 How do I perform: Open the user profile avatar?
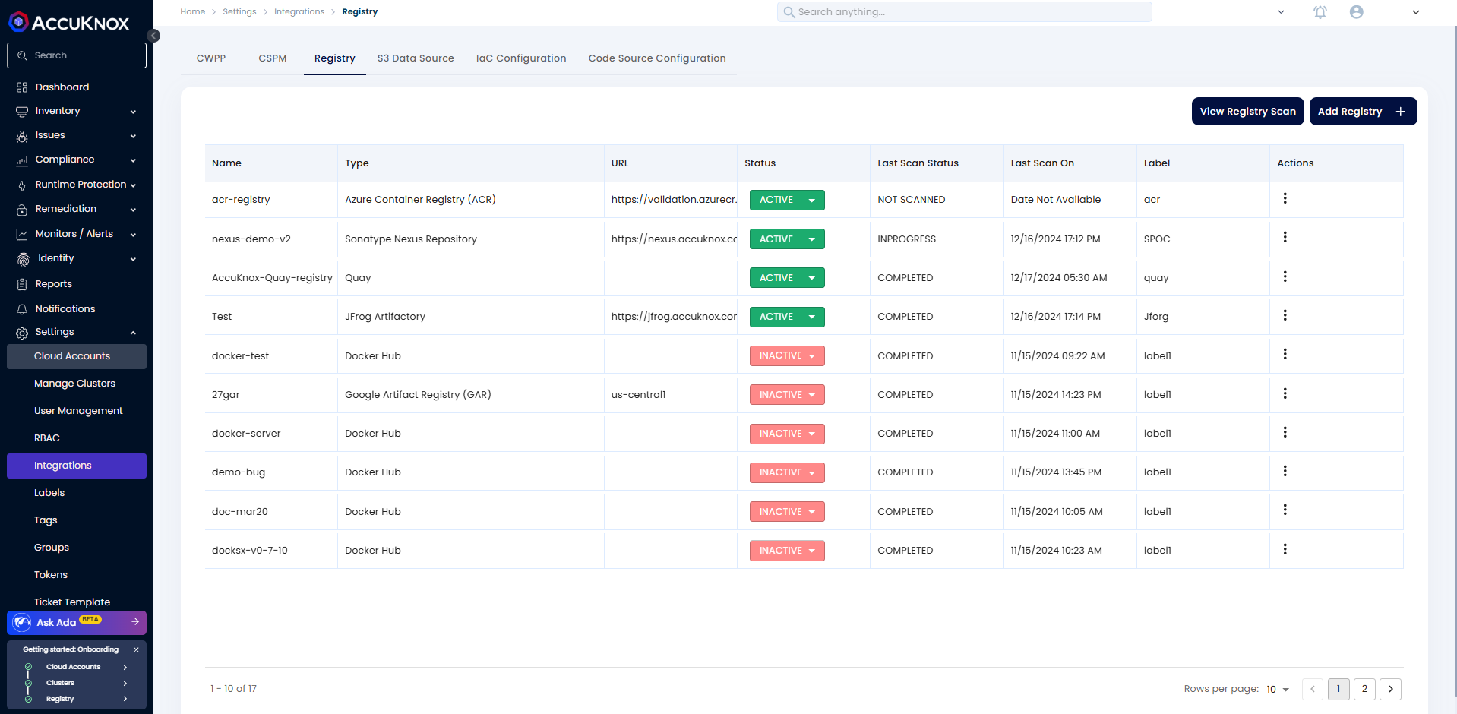(1357, 12)
